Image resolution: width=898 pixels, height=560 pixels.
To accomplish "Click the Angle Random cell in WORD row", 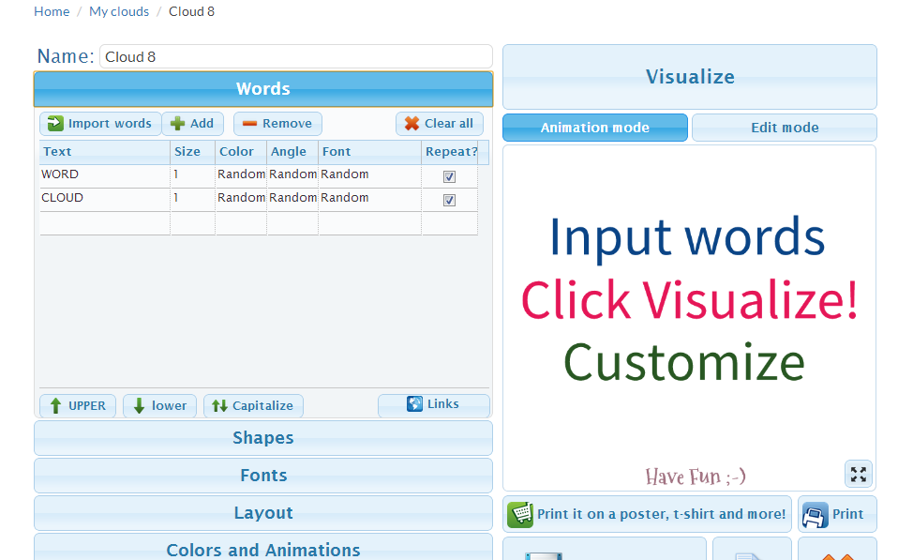I will pos(292,176).
